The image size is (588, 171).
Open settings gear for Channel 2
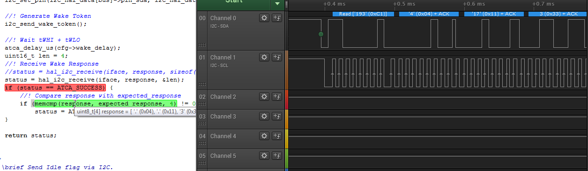pyautogui.click(x=264, y=97)
